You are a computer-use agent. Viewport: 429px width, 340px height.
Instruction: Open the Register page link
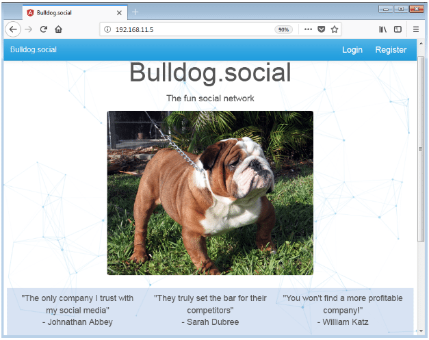[x=391, y=50]
